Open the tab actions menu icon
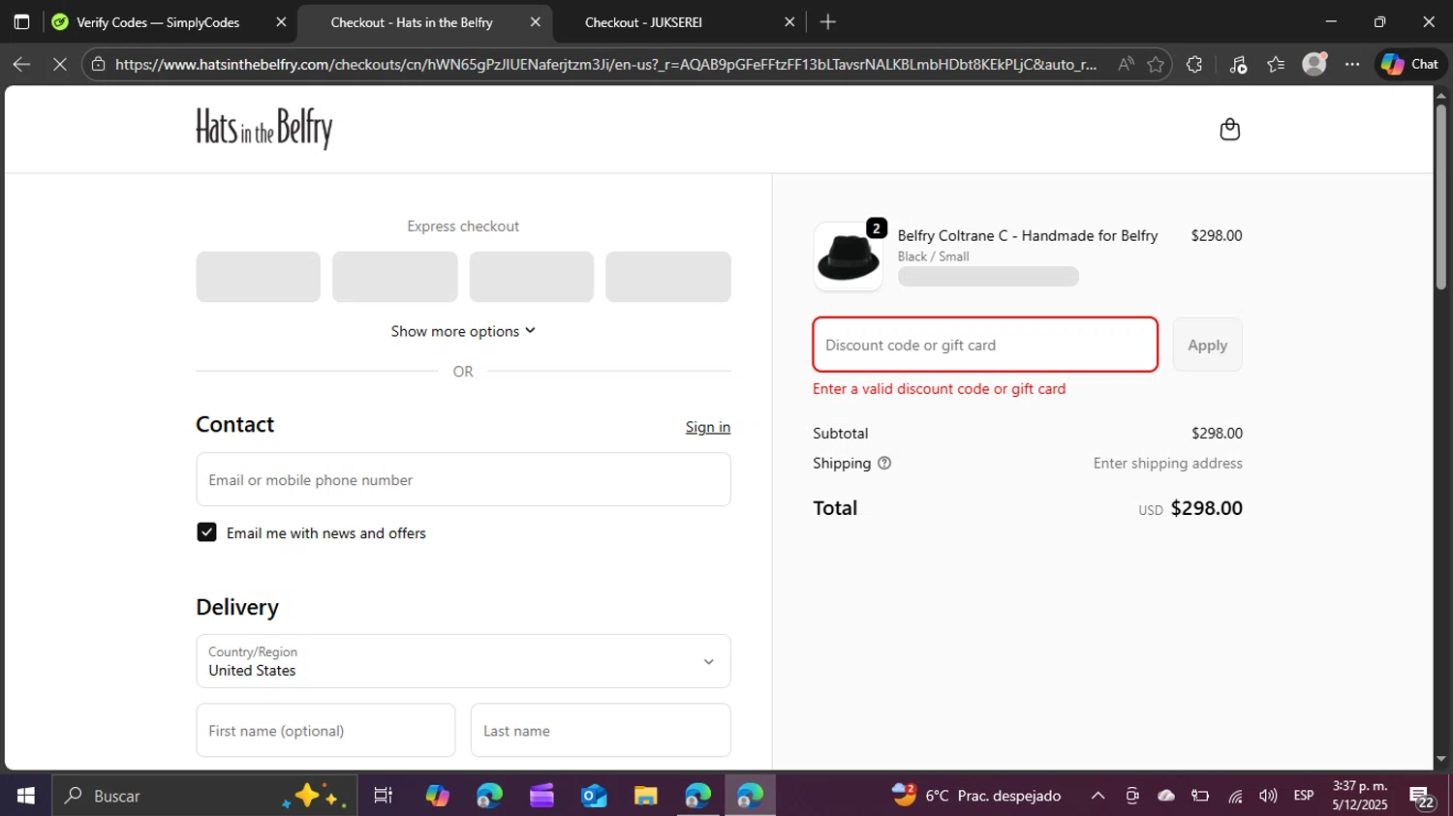 click(21, 21)
